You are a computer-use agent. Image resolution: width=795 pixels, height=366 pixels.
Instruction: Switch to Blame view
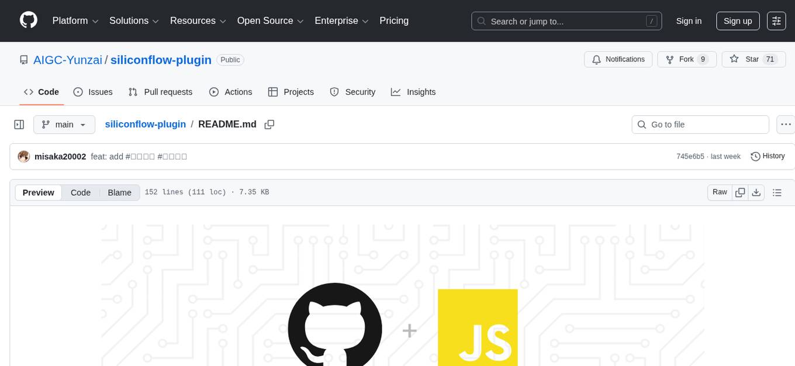[119, 192]
